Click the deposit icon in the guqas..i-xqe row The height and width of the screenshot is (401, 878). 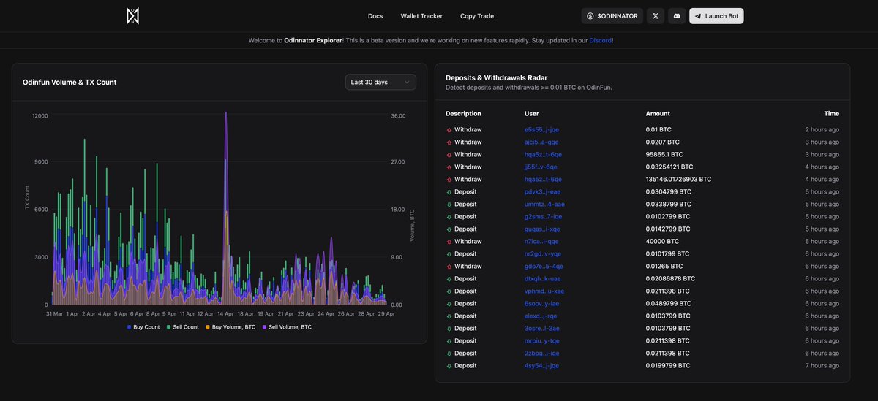[449, 229]
